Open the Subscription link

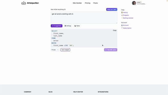(127, 28)
